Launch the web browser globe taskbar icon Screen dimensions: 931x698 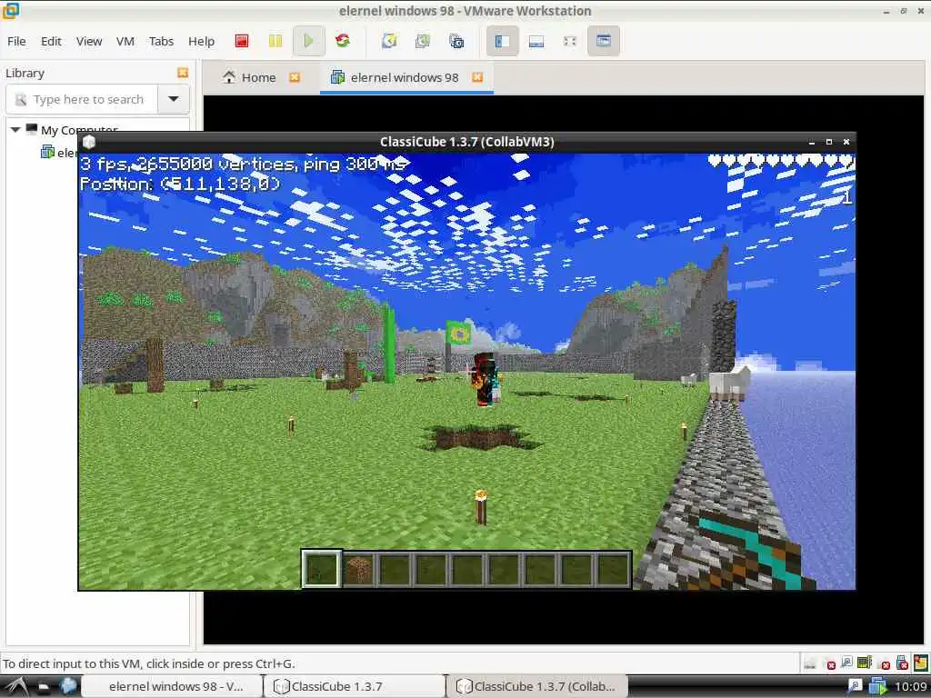(68, 686)
